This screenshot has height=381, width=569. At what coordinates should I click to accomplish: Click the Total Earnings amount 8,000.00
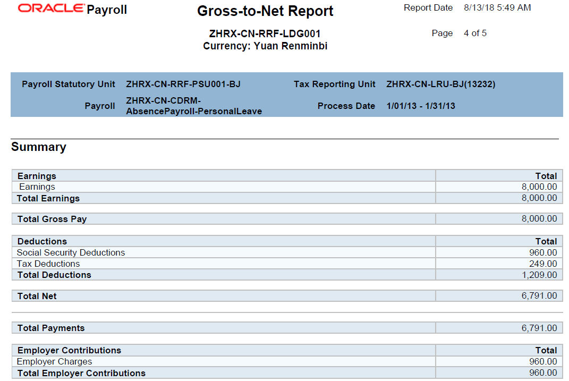tap(539, 198)
